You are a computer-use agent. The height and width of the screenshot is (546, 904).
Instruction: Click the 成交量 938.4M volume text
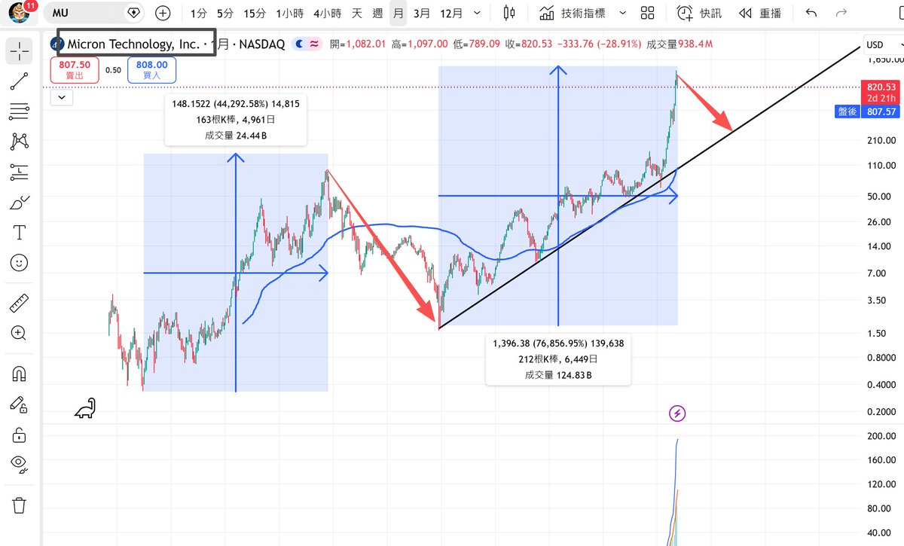680,44
